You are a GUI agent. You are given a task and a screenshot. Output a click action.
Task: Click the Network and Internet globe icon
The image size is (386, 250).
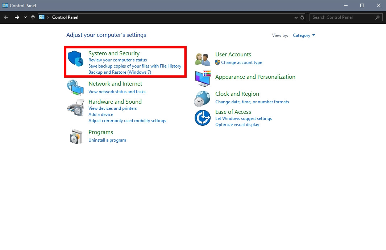75,87
